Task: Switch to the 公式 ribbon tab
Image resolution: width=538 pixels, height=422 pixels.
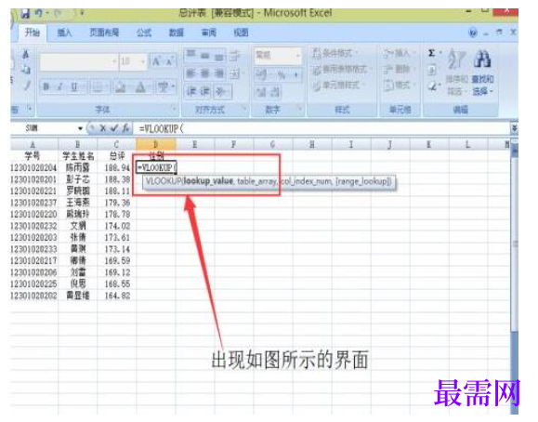Action: coord(143,33)
